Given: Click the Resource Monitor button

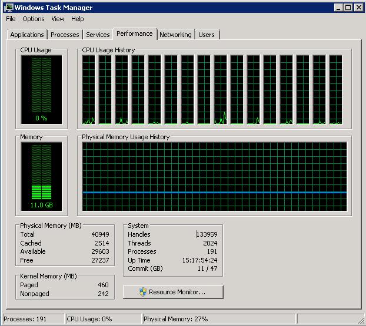Looking at the screenshot, I should pyautogui.click(x=173, y=292).
